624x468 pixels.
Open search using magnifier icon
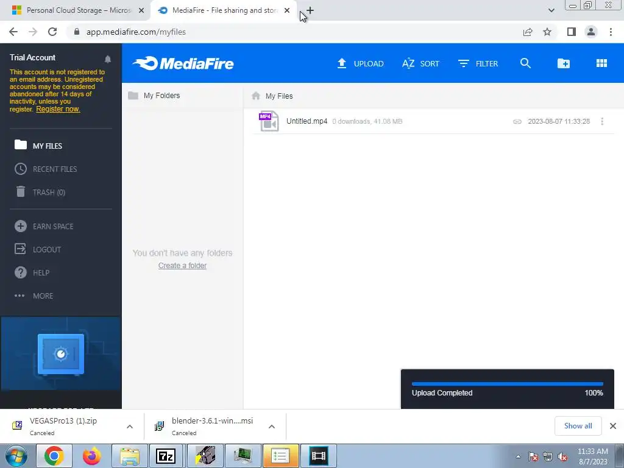(525, 63)
